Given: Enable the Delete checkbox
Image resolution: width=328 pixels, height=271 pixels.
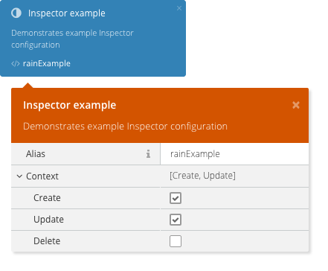Looking at the screenshot, I should click(176, 241).
